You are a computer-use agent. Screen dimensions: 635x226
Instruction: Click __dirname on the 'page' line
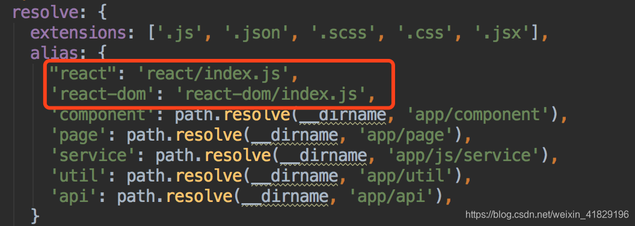pyautogui.click(x=295, y=135)
